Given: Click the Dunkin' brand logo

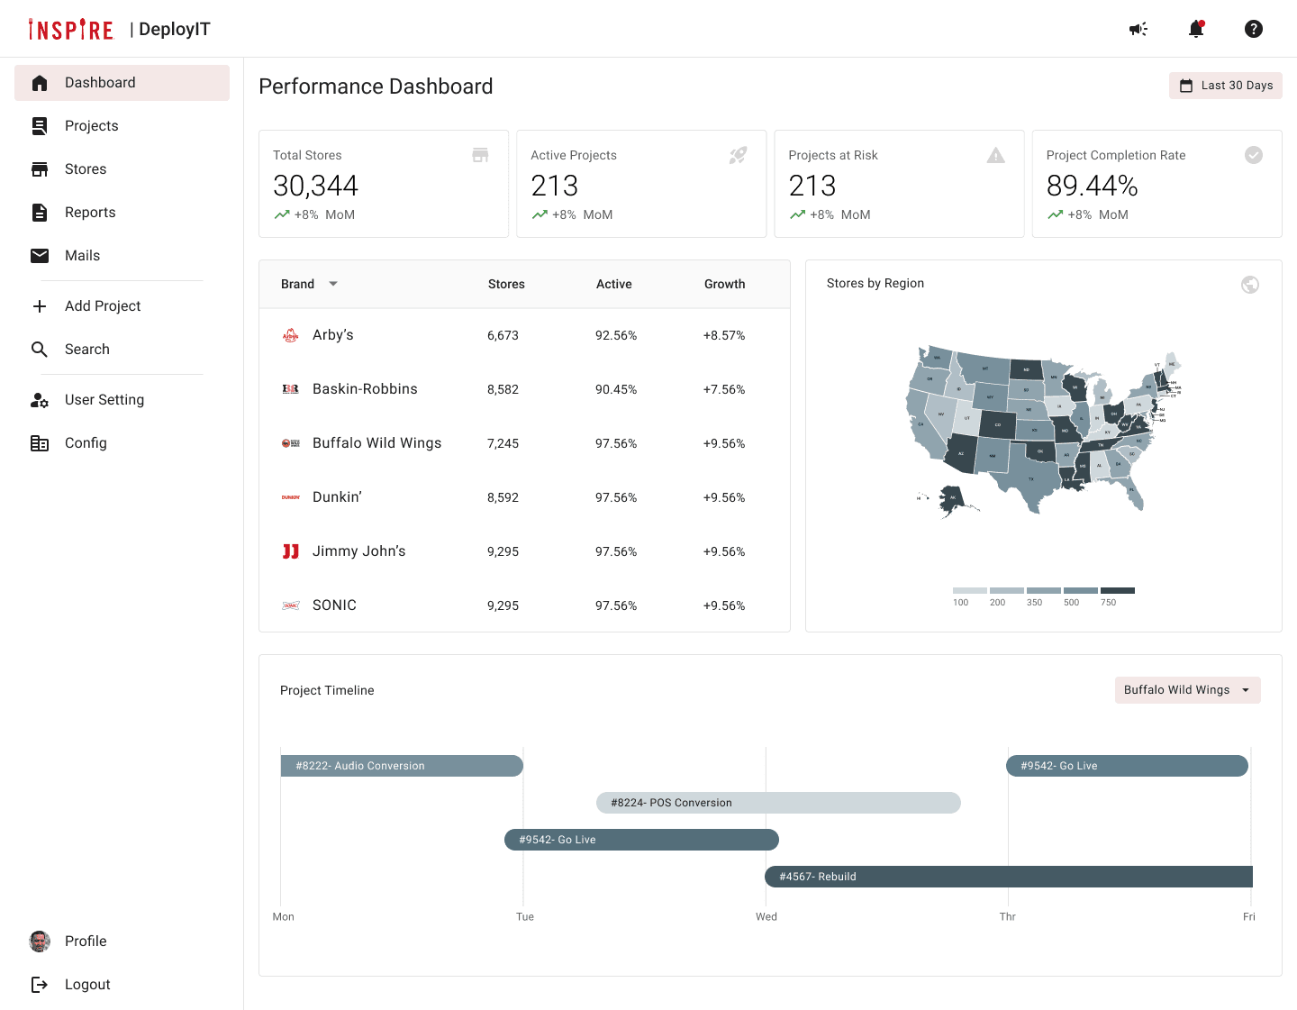Looking at the screenshot, I should [x=291, y=497].
